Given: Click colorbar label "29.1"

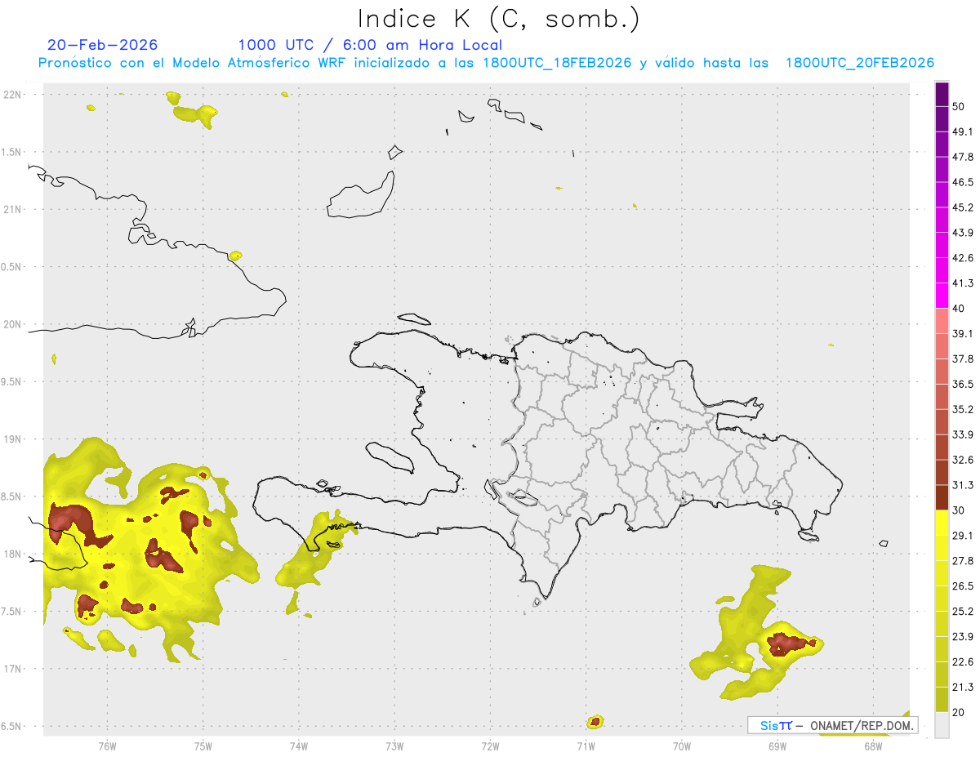Looking at the screenshot, I should point(963,536).
